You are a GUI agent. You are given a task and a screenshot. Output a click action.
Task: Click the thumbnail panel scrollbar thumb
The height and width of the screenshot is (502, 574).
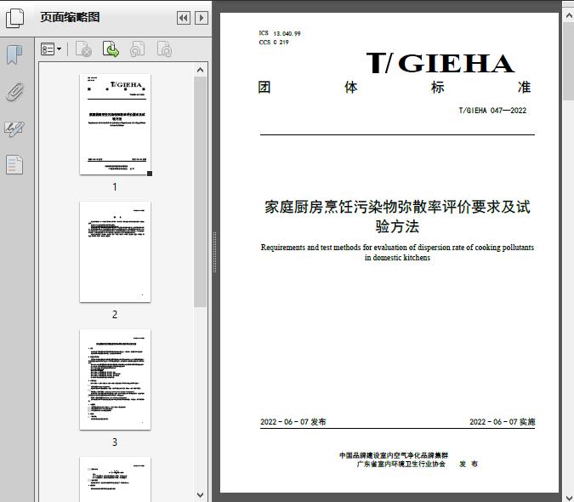tap(200, 191)
